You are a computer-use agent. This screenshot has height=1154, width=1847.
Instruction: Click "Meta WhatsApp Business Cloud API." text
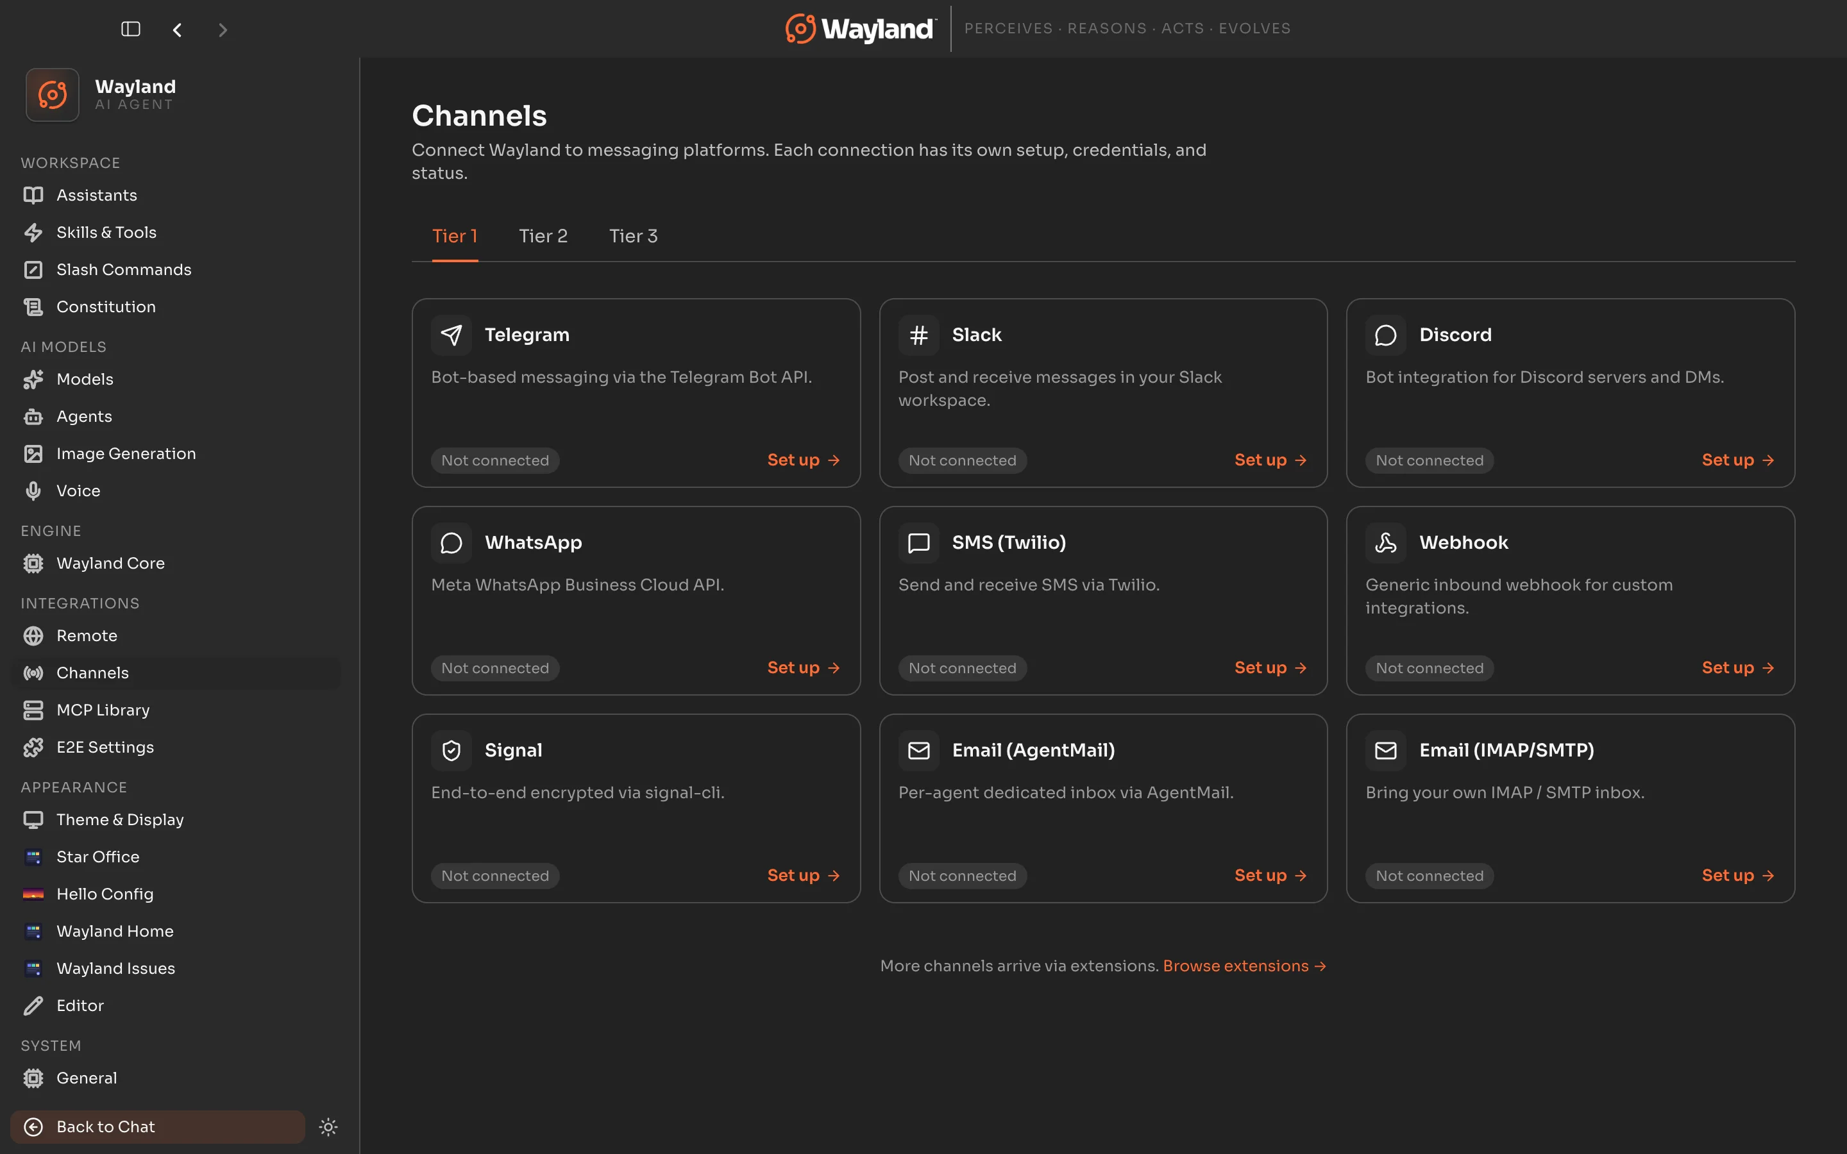578,585
